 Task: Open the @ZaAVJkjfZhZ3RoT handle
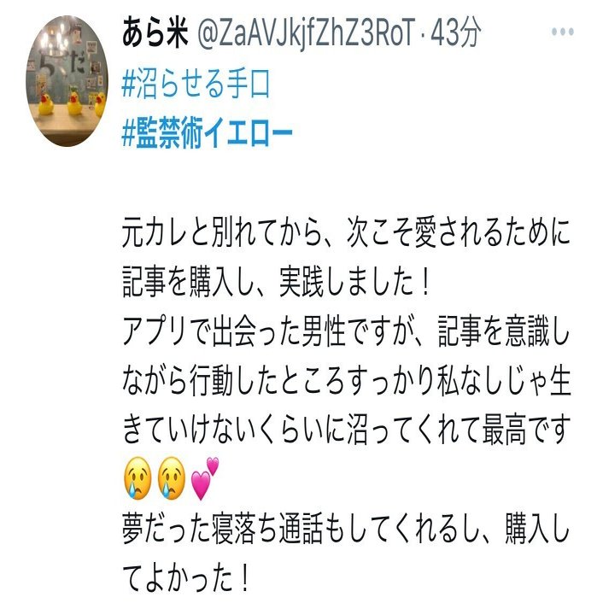(x=306, y=33)
